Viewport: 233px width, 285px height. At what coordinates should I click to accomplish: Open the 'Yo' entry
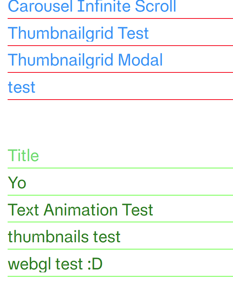pyautogui.click(x=17, y=183)
